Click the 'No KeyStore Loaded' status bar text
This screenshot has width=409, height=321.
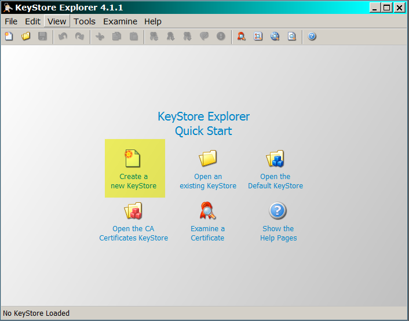tap(36, 313)
